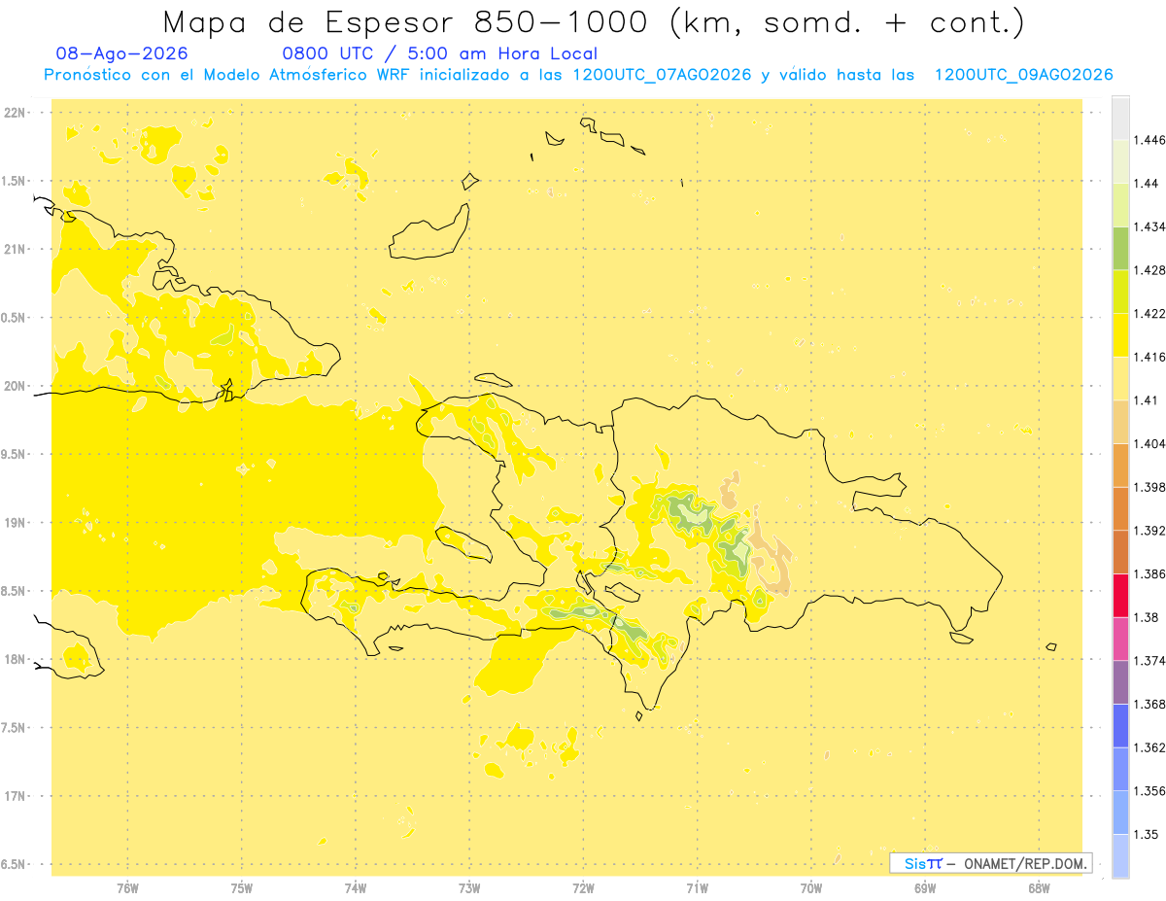Click the longitude label "75W"

pyautogui.click(x=241, y=887)
